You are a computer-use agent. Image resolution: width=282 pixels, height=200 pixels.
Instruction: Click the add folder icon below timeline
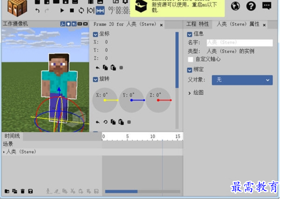[x=7, y=191]
